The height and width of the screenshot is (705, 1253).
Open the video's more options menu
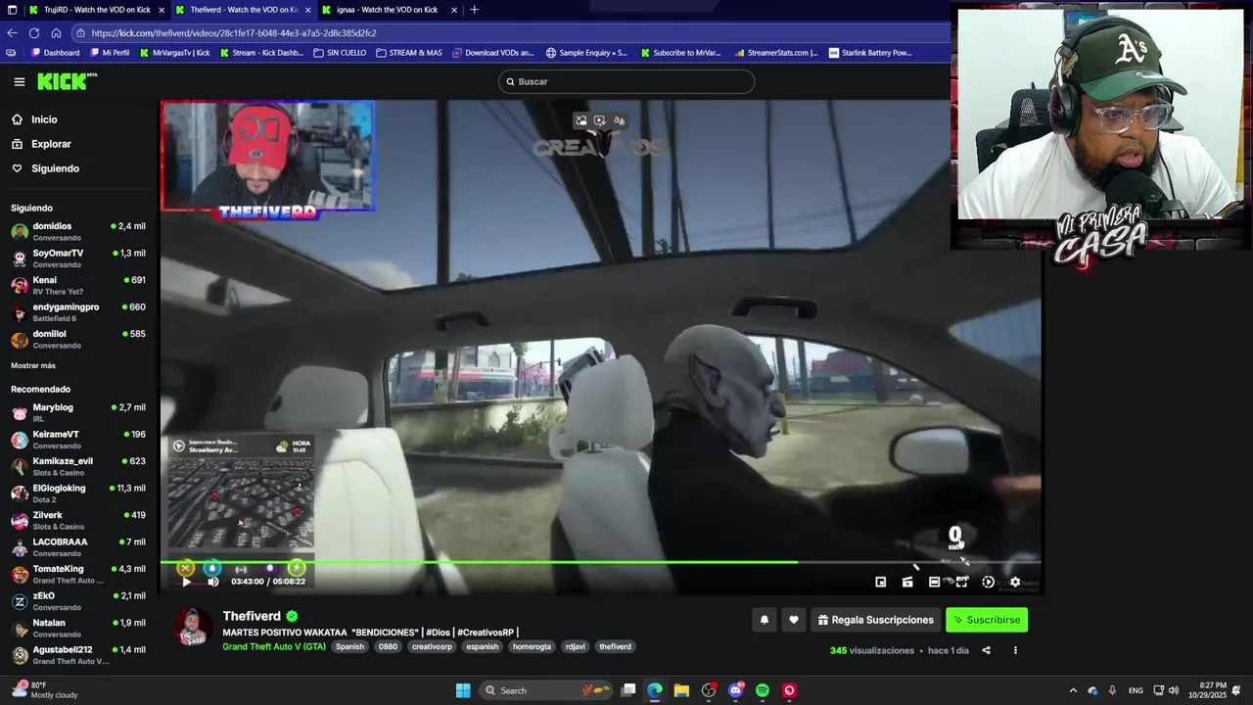(1015, 650)
